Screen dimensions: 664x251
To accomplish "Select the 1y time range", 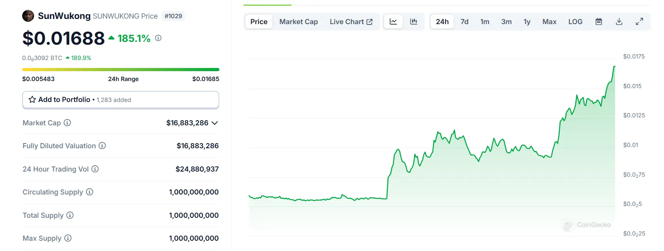I will [527, 22].
